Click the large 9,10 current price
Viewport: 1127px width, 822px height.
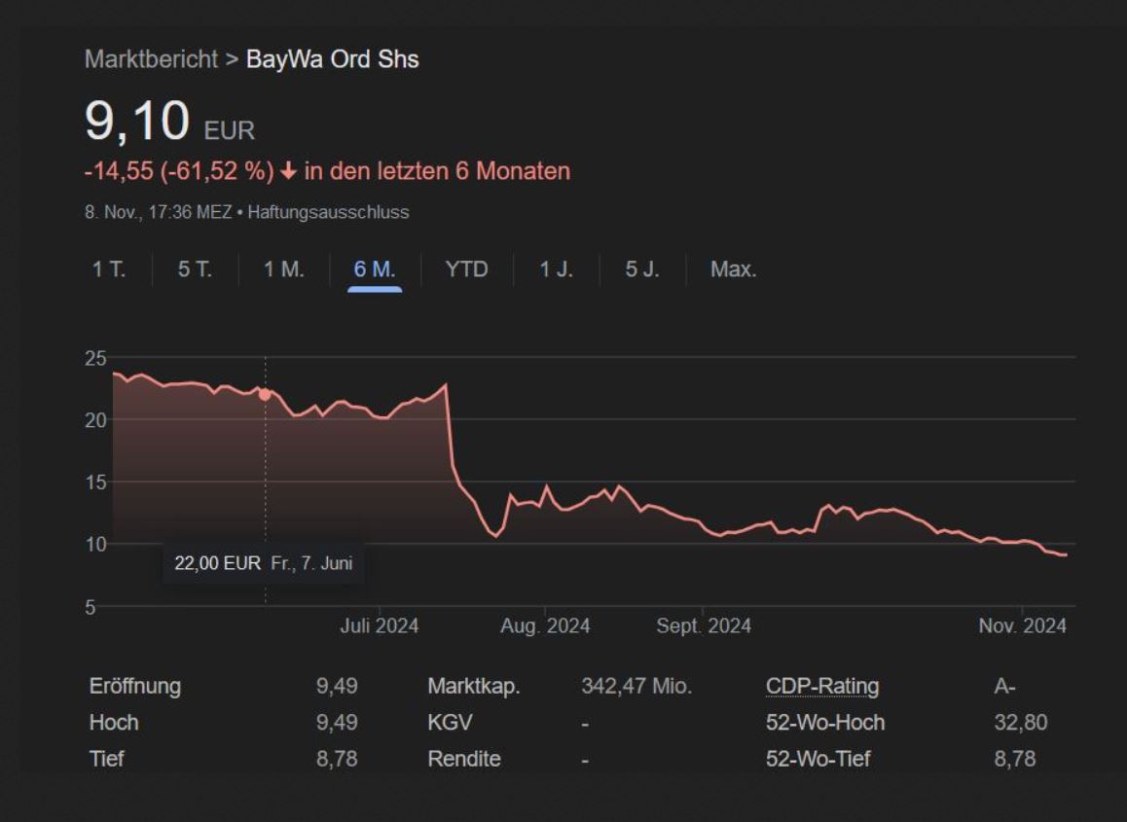pos(136,122)
